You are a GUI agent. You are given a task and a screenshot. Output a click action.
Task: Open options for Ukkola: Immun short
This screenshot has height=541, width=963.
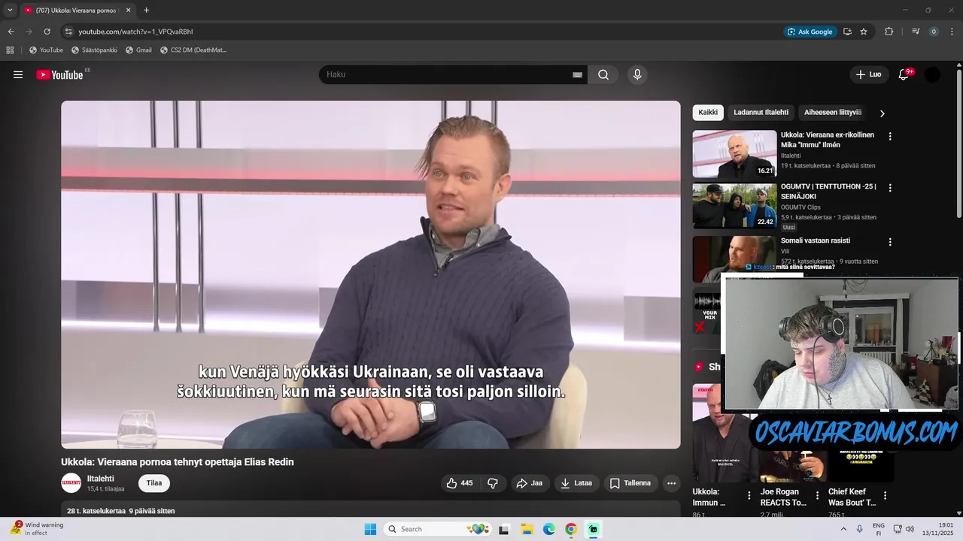pos(749,495)
